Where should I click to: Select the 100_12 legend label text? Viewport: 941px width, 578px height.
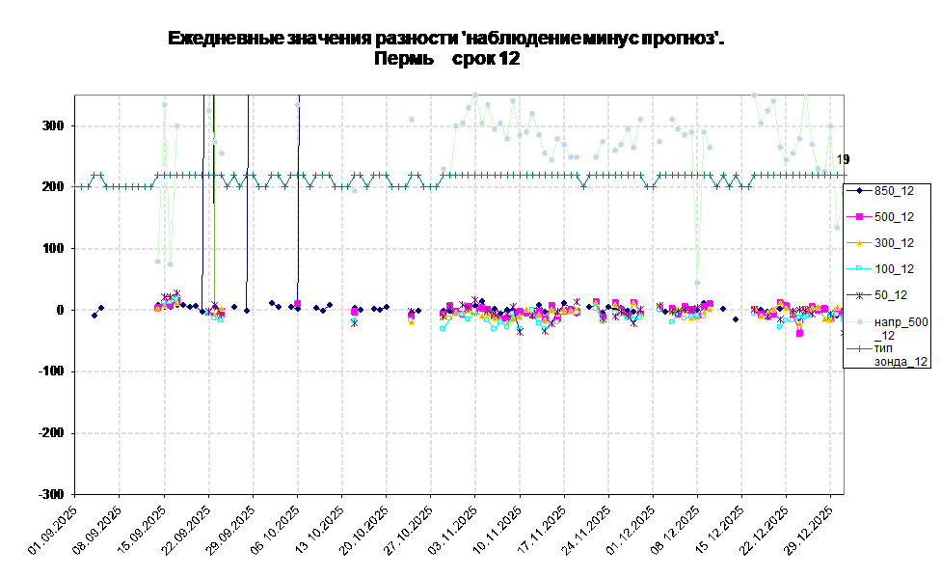click(894, 269)
